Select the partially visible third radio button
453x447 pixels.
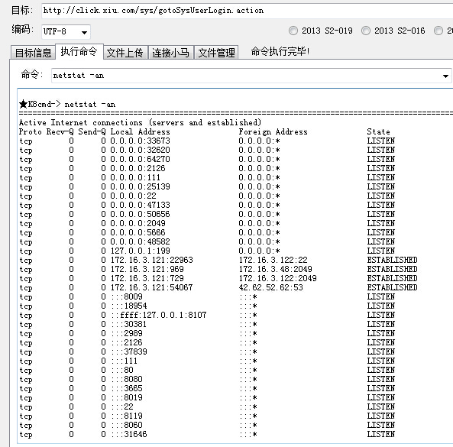[438, 31]
